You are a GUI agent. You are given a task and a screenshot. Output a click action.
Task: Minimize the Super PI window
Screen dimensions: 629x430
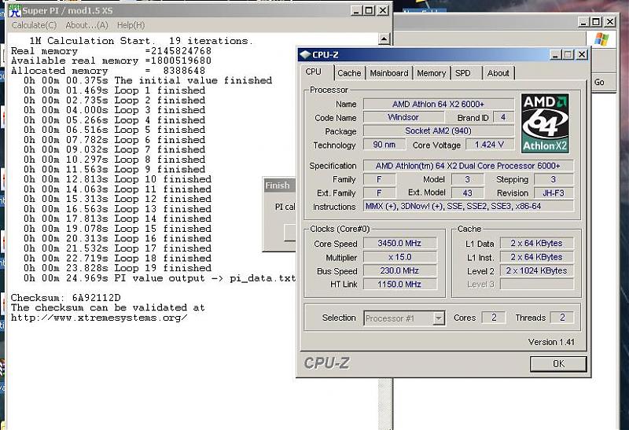pyautogui.click(x=356, y=10)
